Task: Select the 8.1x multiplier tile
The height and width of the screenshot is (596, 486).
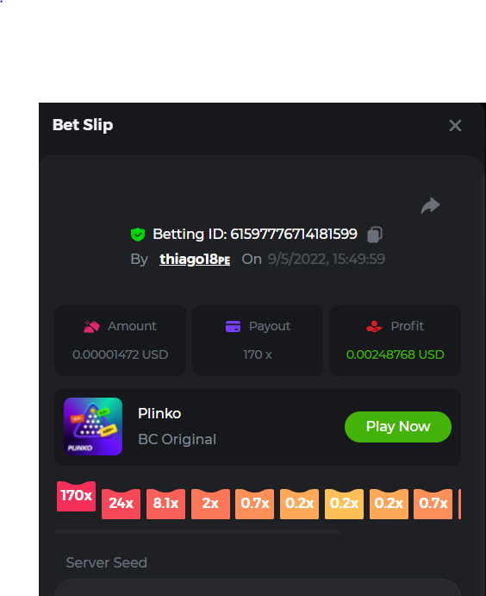Action: (166, 504)
